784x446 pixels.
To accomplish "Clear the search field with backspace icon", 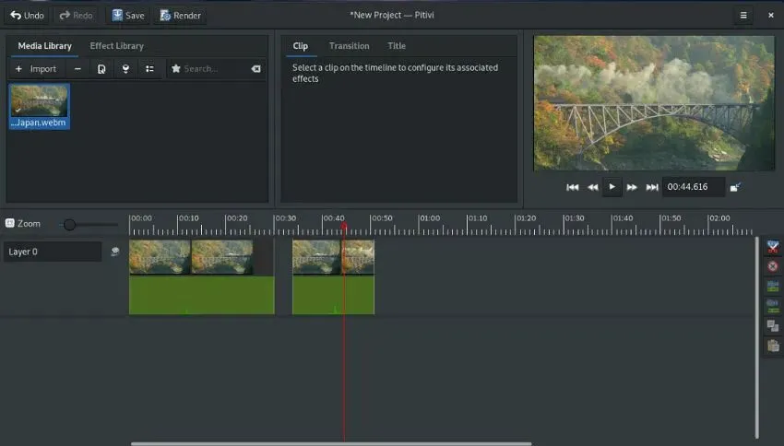I will (256, 69).
